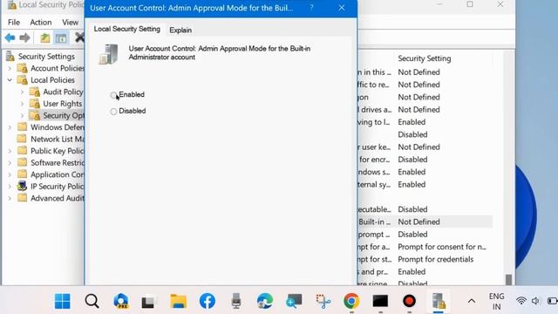Expand the Windows Defender node

coord(10,127)
